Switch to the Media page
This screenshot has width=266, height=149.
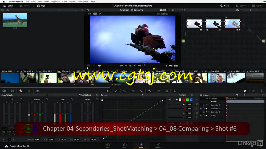coord(108,146)
